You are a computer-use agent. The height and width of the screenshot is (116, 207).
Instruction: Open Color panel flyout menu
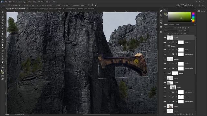tap(195, 10)
